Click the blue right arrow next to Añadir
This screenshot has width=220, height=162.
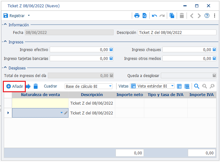pyautogui.click(x=28, y=86)
